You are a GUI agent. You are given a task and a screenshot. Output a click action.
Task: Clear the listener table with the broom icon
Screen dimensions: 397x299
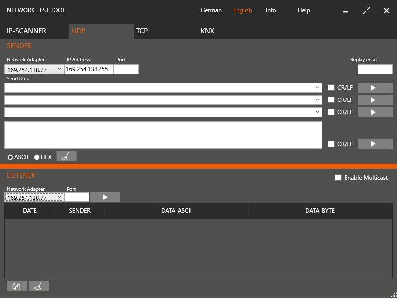(39, 286)
